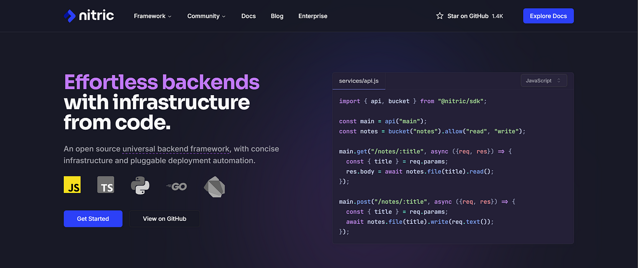638x268 pixels.
Task: Expand the Community menu chevron
Action: click(224, 16)
